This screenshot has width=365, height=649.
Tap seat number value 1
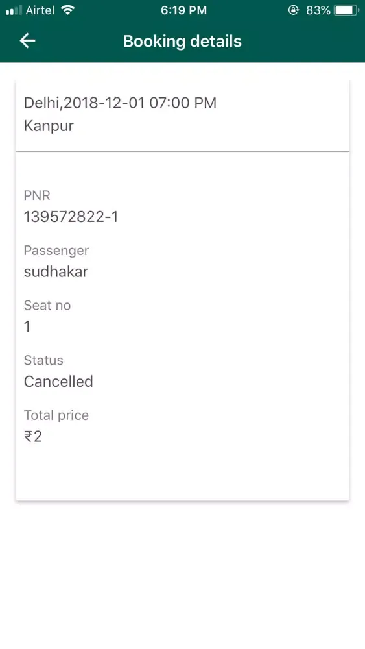[27, 327]
